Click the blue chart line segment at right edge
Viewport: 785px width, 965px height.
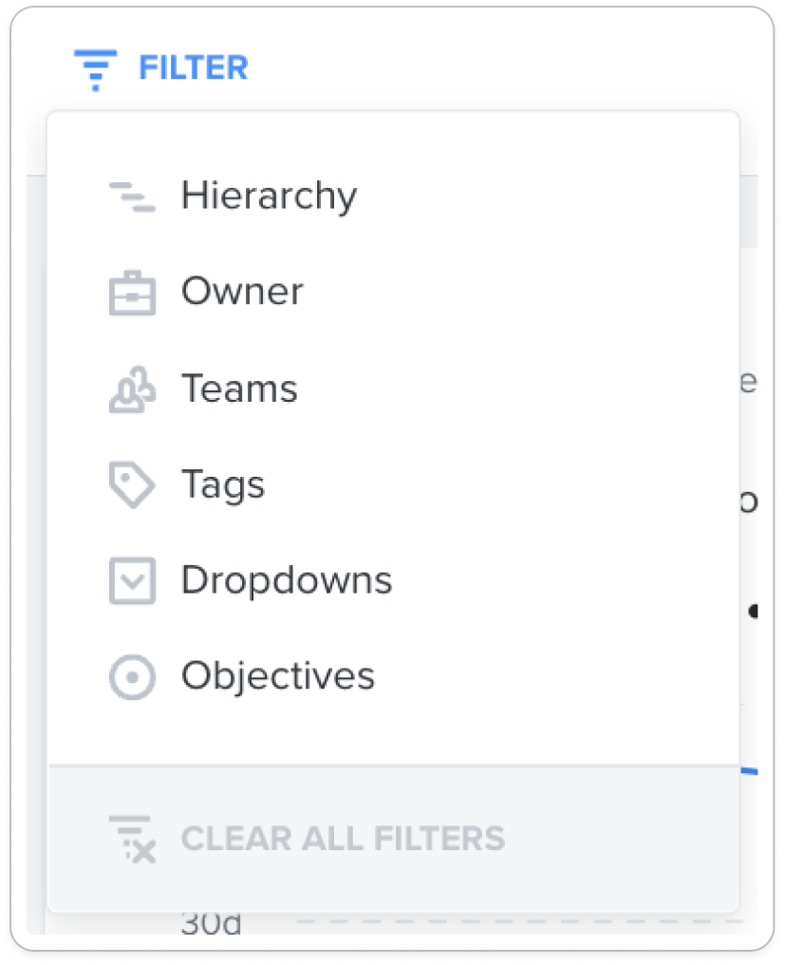pyautogui.click(x=749, y=771)
